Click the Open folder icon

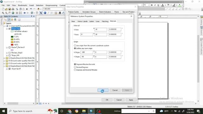(x=6, y=9)
